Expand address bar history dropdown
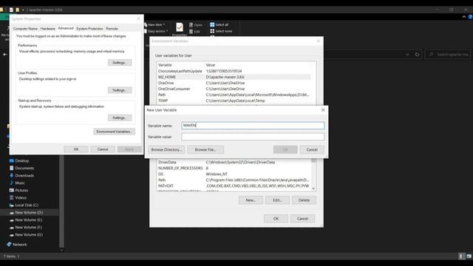 point(407,55)
